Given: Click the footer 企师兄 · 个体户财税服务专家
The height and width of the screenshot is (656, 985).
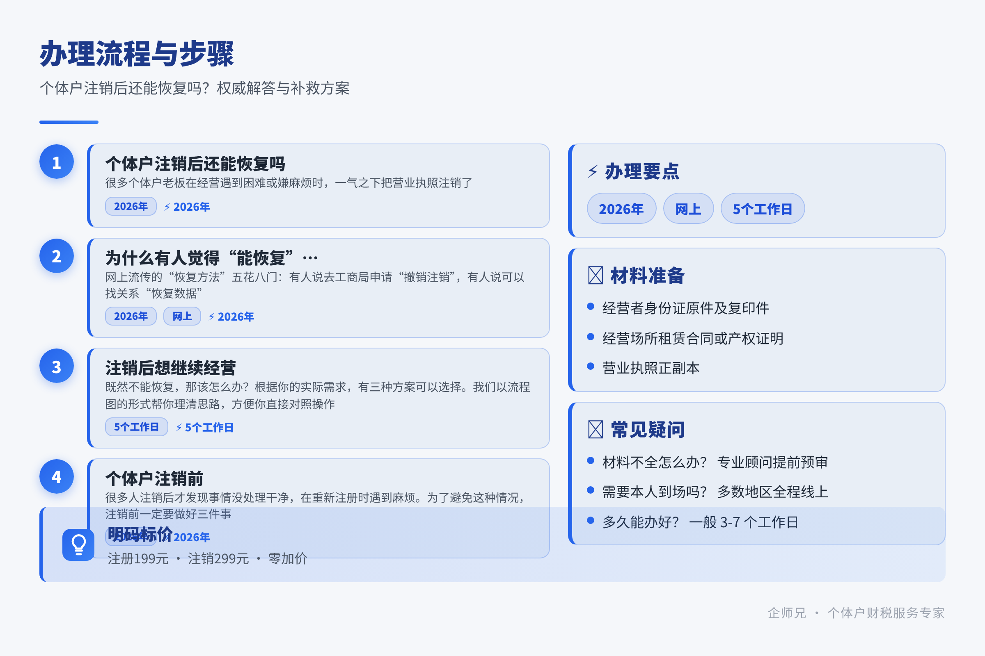Looking at the screenshot, I should (856, 613).
